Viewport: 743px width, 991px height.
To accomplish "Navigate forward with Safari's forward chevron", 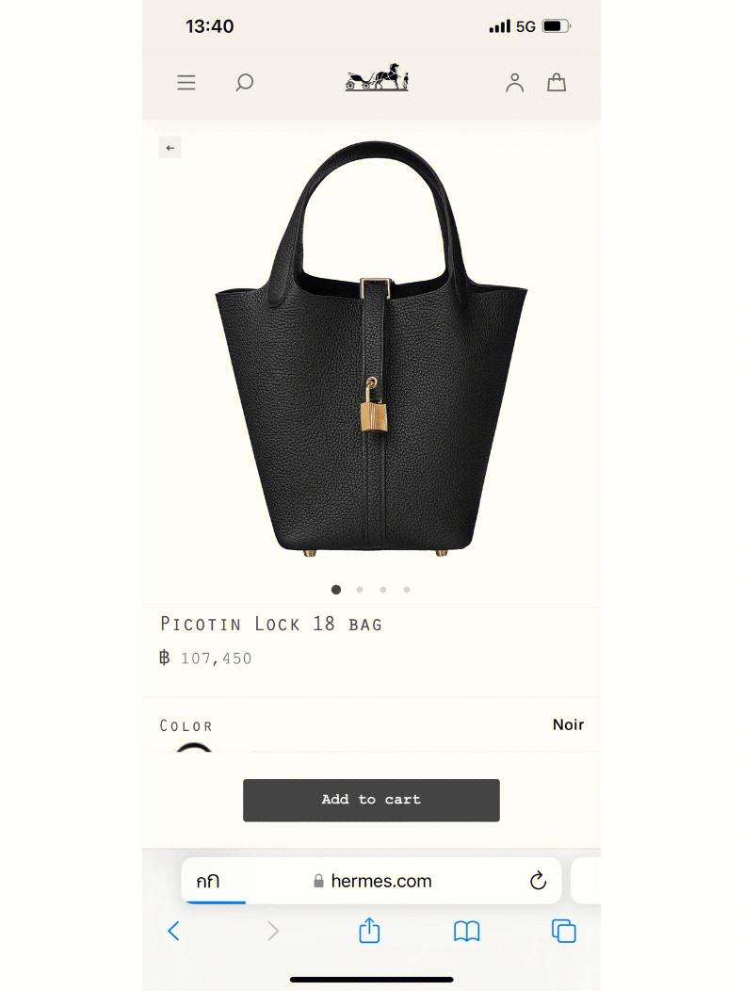I will click(x=273, y=931).
